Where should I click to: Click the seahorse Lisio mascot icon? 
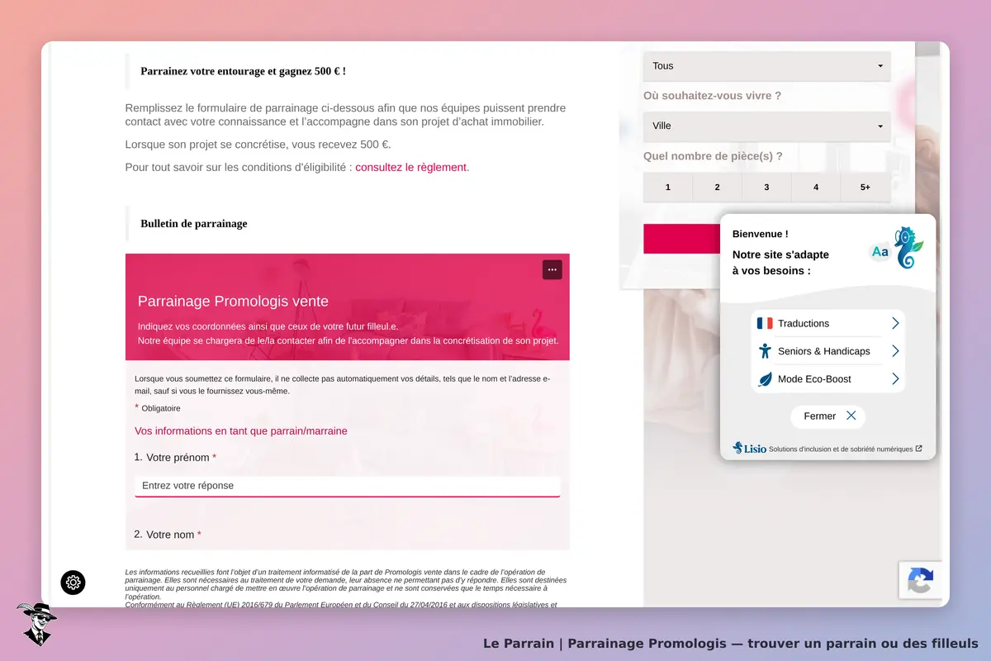click(x=908, y=248)
